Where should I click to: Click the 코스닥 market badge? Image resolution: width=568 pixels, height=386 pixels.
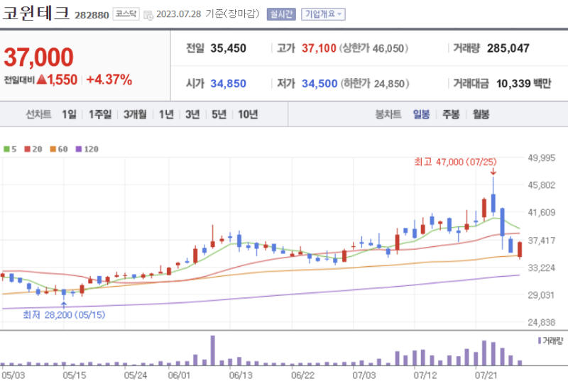[x=126, y=14]
